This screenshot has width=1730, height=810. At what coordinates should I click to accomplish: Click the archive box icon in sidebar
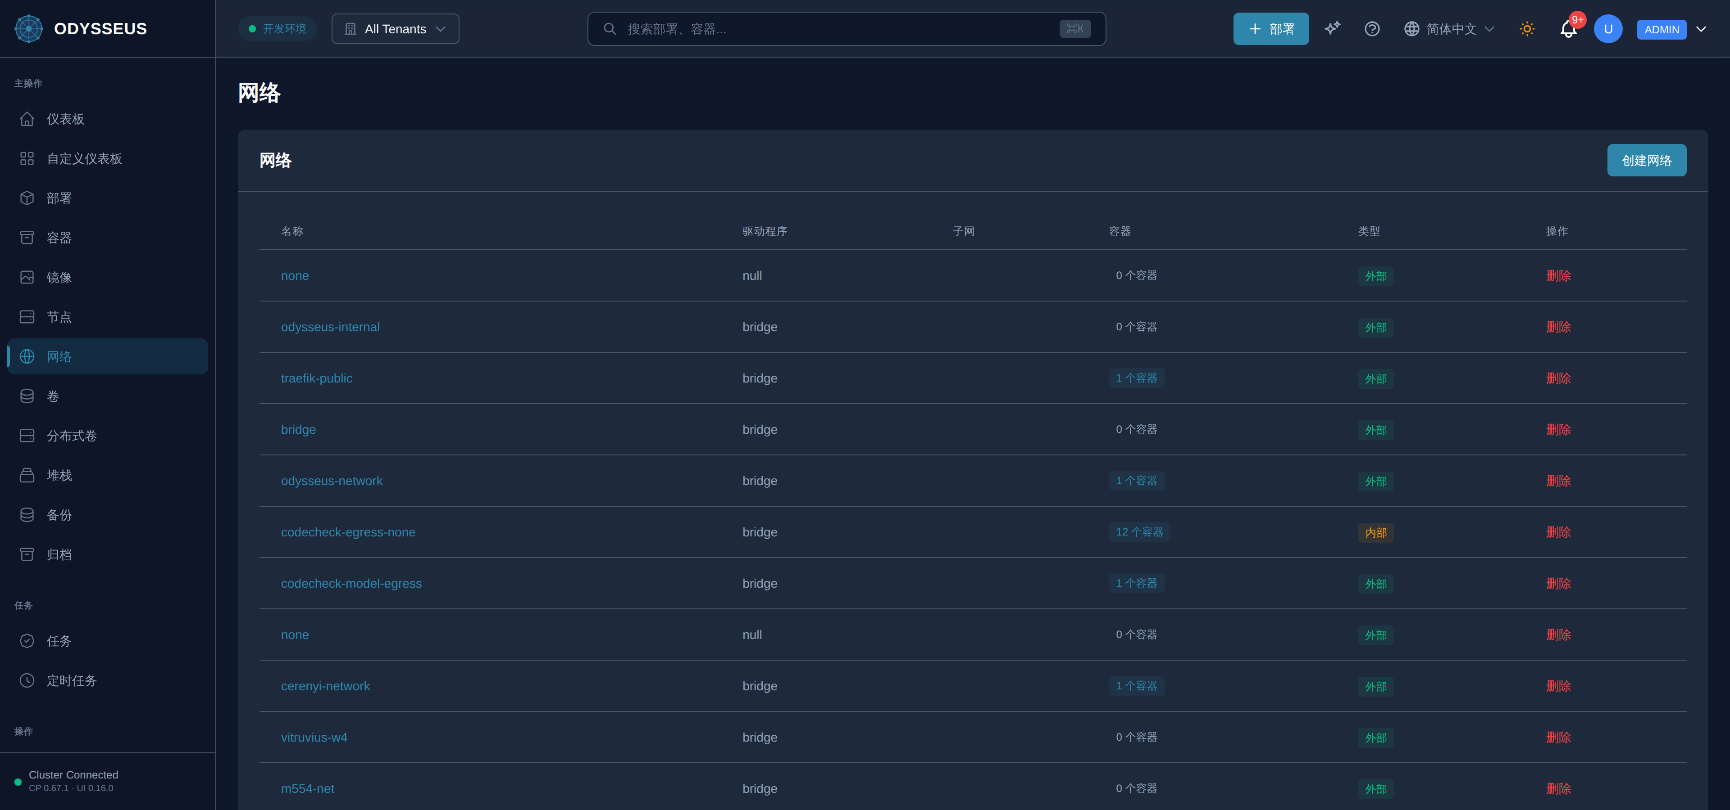(27, 554)
